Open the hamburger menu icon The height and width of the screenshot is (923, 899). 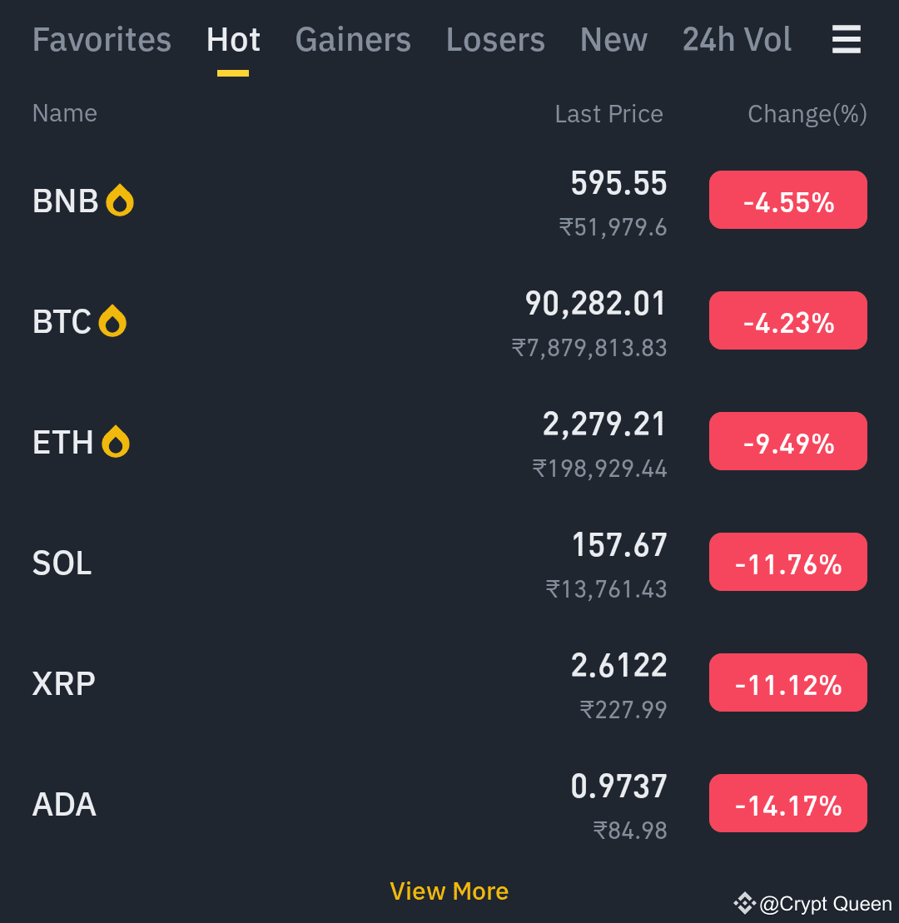tap(846, 39)
